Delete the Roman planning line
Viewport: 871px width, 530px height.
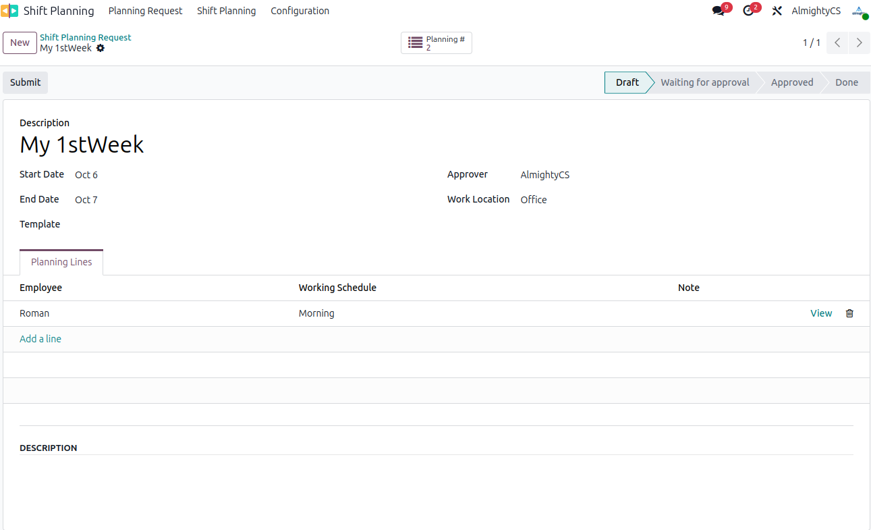[849, 313]
